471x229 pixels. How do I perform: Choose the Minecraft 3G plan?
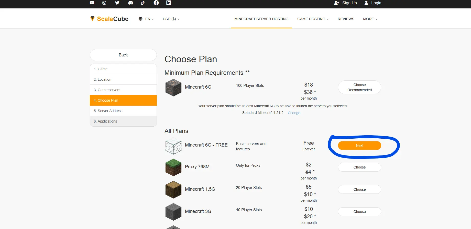coord(359,212)
